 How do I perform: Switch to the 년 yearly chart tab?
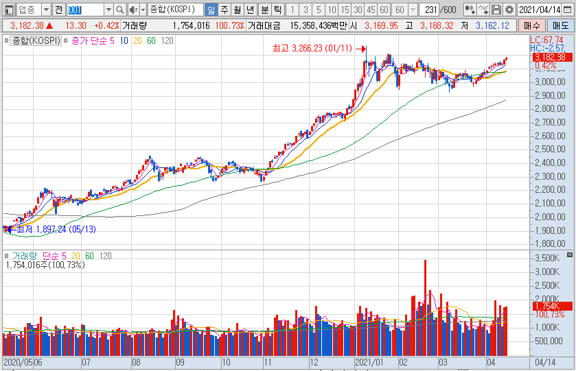click(251, 10)
